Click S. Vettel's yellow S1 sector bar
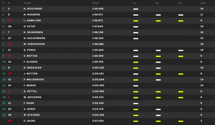Viewport: 215px width, 125px height. point(136,92)
